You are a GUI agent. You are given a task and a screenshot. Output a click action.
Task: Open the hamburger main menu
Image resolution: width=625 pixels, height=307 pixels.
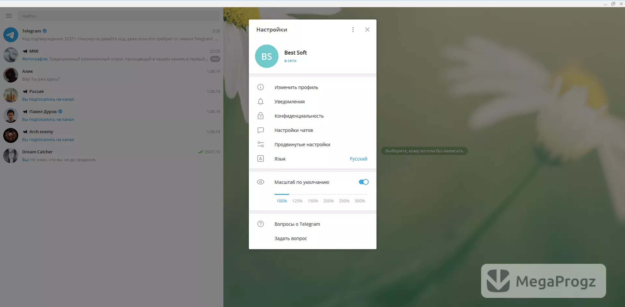[x=9, y=16]
